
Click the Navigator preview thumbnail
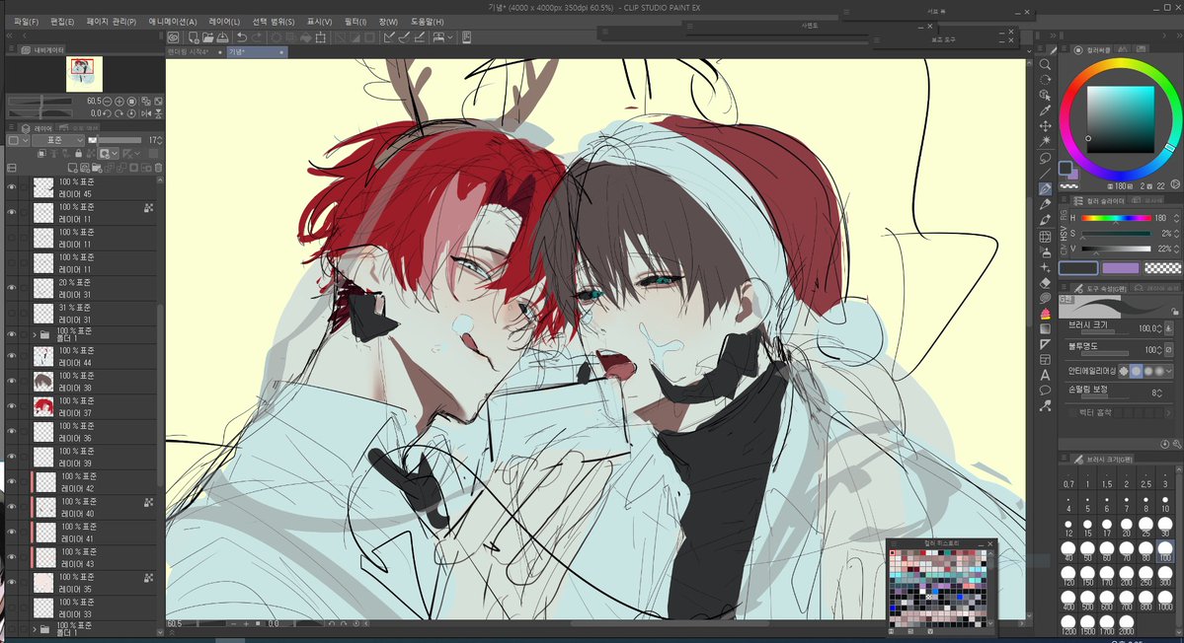(x=84, y=74)
